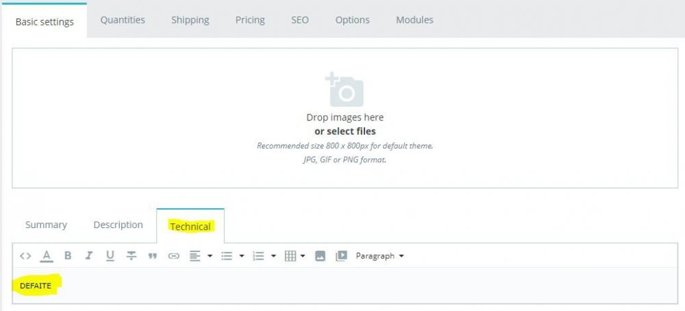
Task: Switch to the SEO tab
Action: (300, 20)
